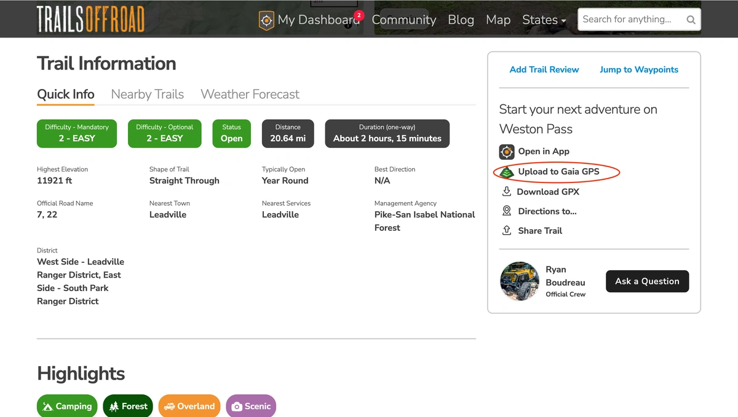The height and width of the screenshot is (417, 738).
Task: Click the Open in App icon
Action: 507,152
